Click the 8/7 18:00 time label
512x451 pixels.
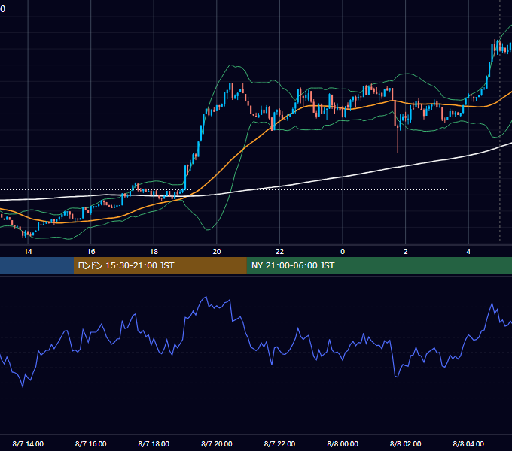(x=154, y=443)
